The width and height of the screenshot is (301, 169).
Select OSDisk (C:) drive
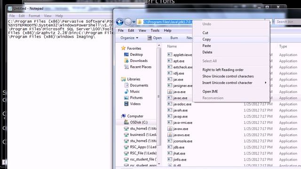coord(139,122)
